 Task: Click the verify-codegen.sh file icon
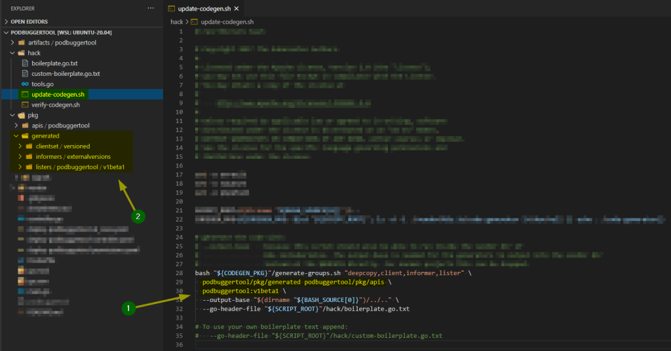[x=25, y=105]
